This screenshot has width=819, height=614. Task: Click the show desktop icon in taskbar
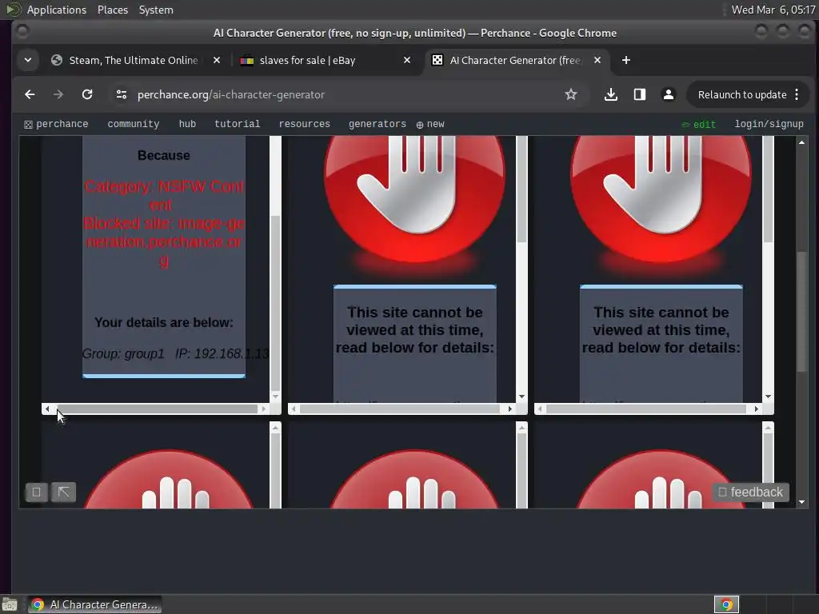pos(10,604)
